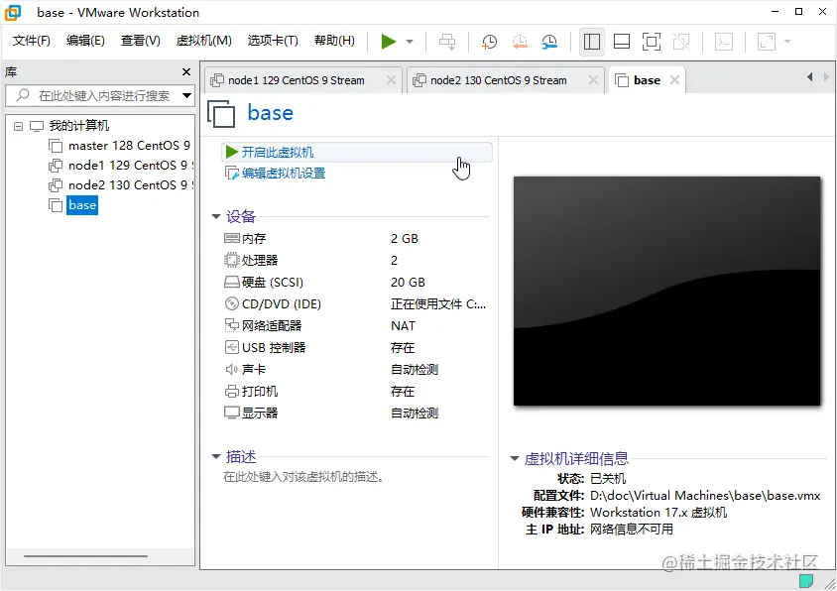Click the description text field placeholder
Image resolution: width=837 pixels, height=591 pixels.
point(303,477)
